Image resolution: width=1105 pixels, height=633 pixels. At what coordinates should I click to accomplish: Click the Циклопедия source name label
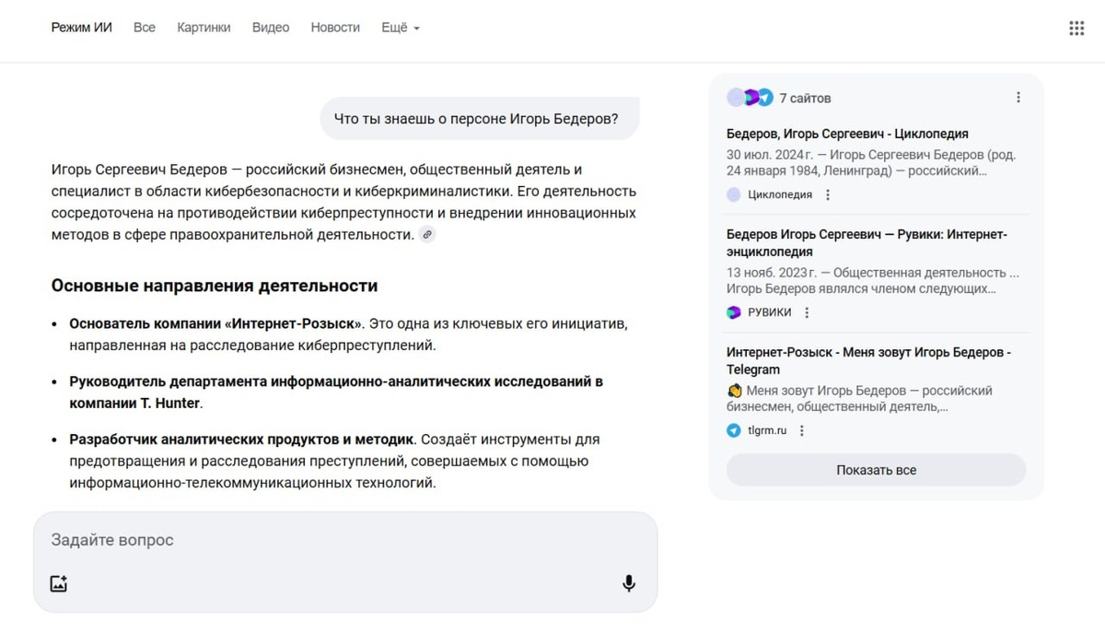pos(780,194)
